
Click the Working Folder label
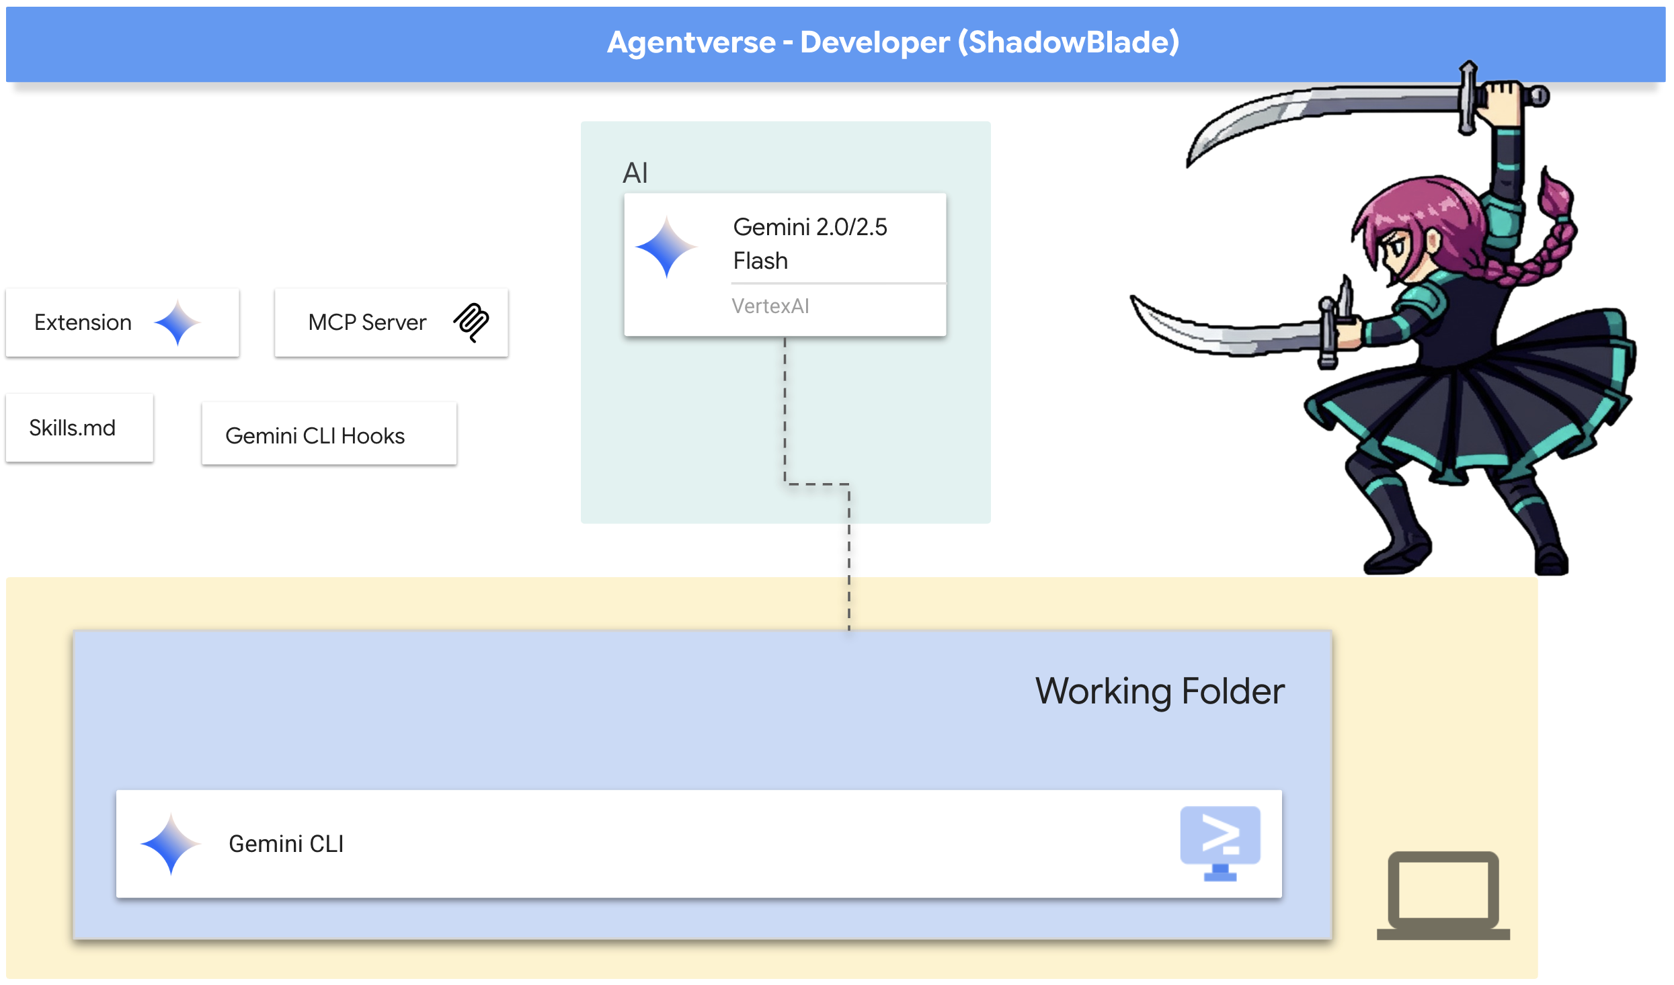1159,691
